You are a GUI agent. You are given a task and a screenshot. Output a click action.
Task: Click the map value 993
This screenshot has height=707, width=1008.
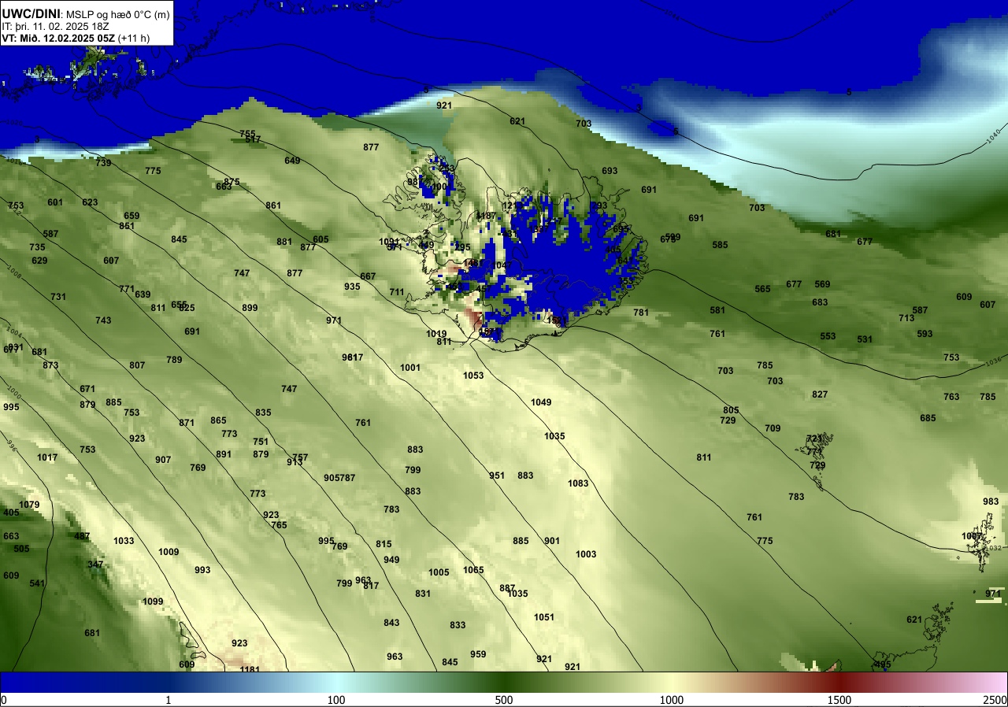click(202, 570)
